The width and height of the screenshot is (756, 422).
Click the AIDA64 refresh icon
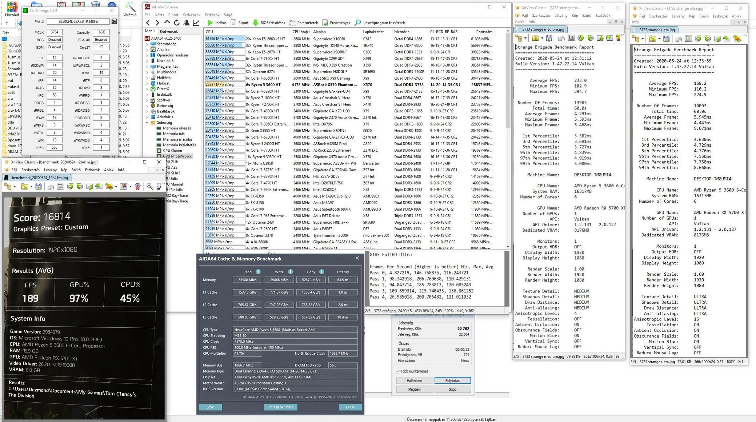coord(177,23)
